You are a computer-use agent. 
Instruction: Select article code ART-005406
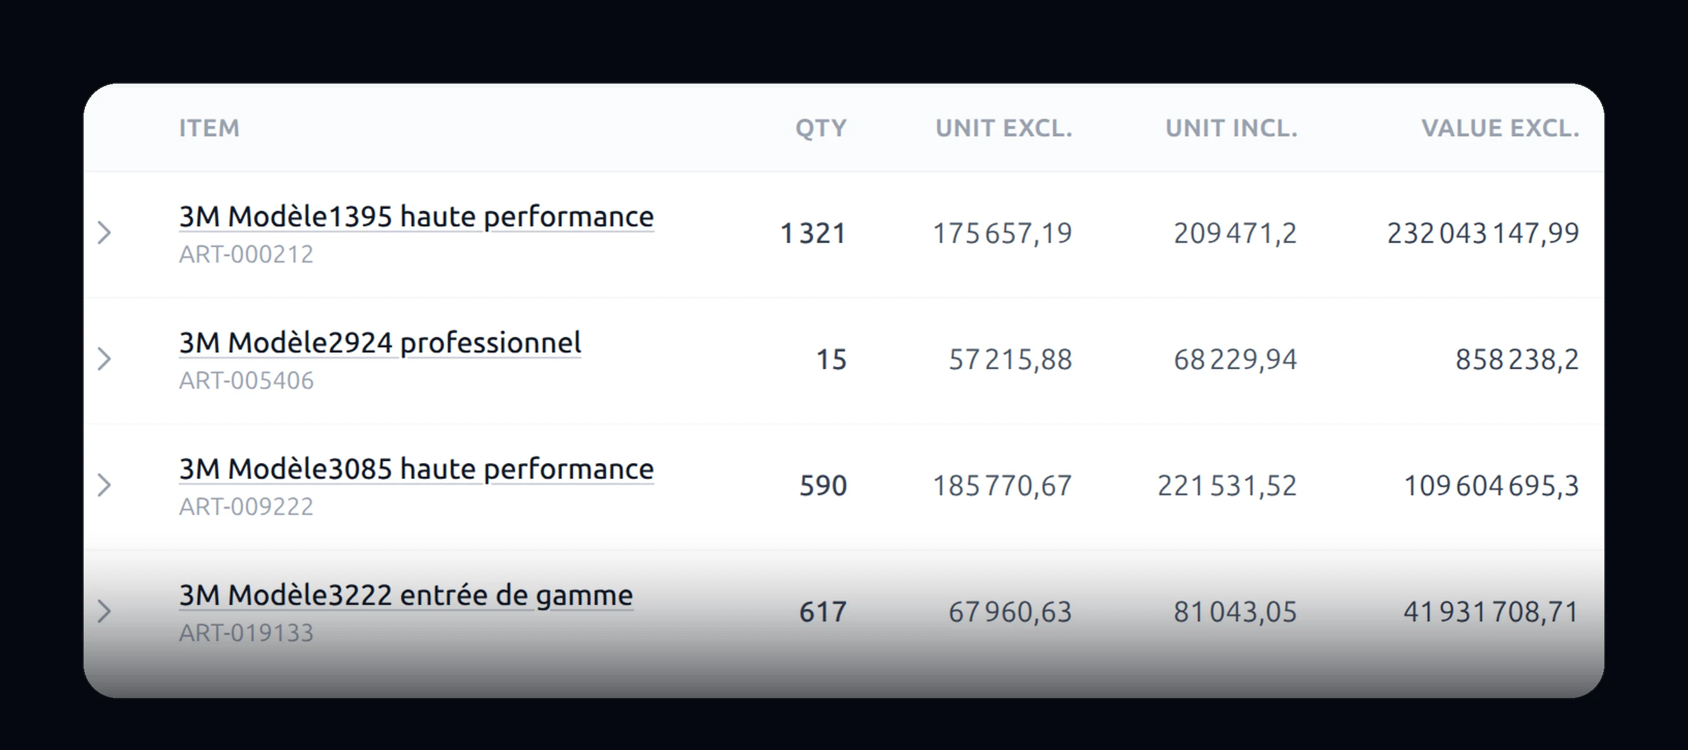tap(246, 381)
